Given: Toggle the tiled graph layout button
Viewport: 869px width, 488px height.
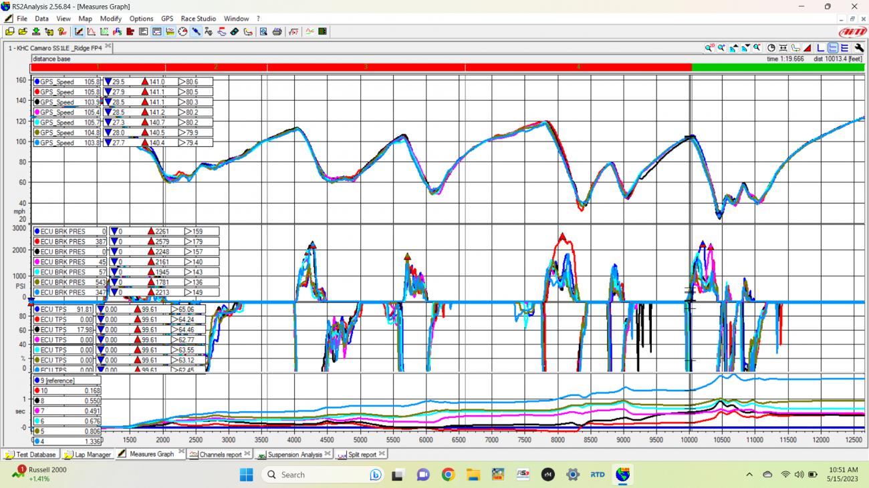Looking at the screenshot, I should pos(844,48).
